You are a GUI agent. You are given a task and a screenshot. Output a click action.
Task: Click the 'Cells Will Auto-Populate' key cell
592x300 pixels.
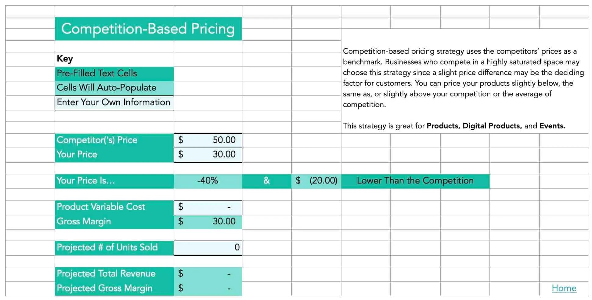click(x=114, y=88)
